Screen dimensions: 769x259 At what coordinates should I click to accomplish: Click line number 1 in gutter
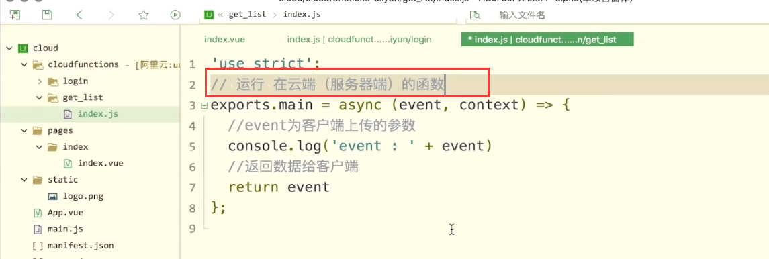(x=192, y=64)
